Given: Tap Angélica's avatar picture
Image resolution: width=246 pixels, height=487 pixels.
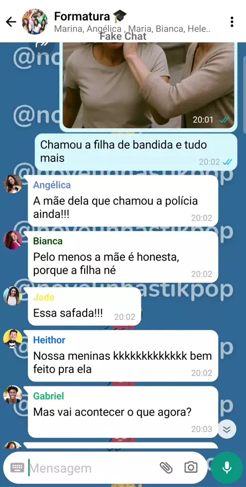Looking at the screenshot, I should click(x=13, y=184).
